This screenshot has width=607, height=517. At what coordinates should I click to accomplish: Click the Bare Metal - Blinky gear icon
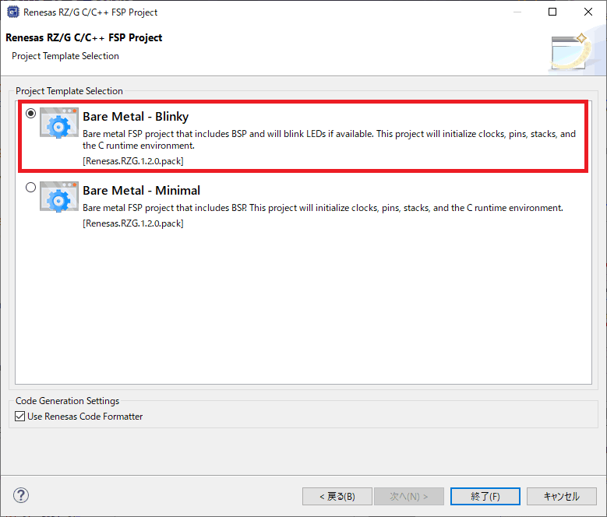pyautogui.click(x=59, y=122)
